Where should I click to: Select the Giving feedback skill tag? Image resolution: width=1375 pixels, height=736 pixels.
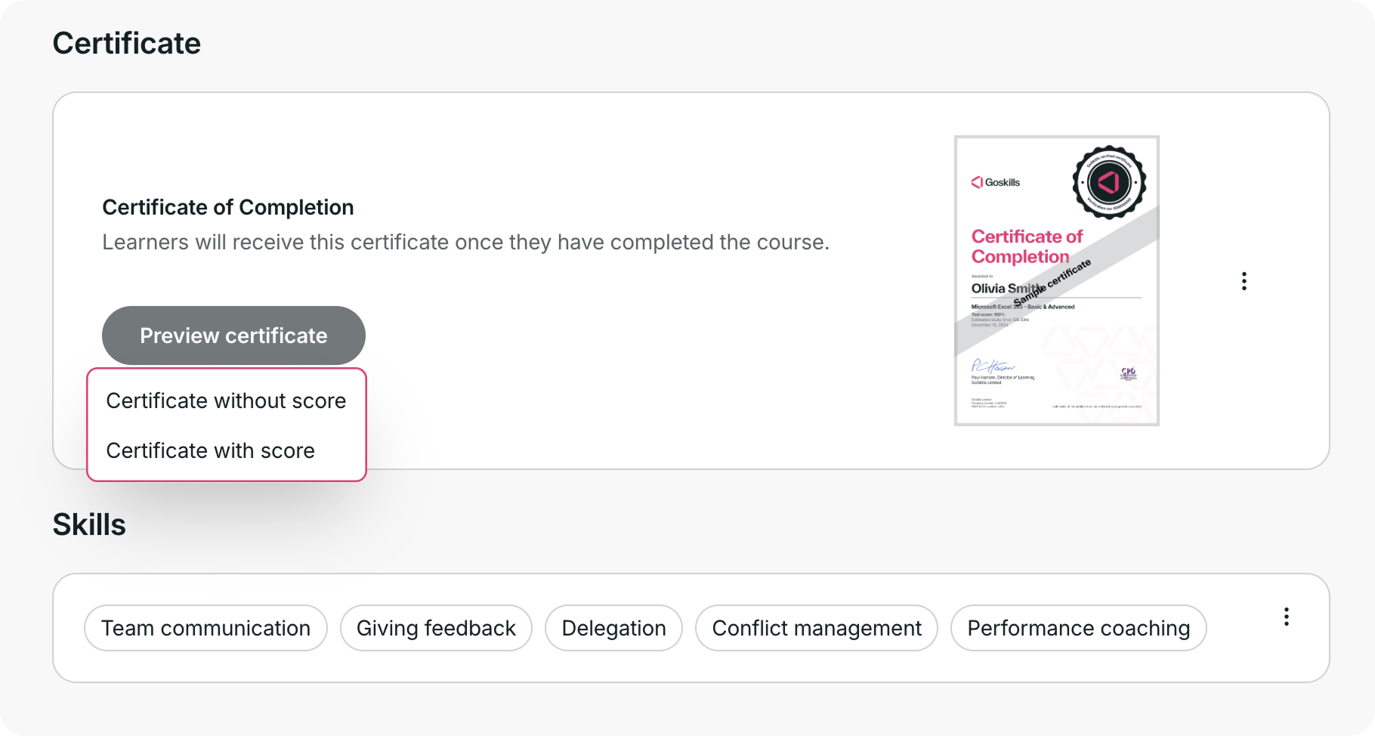point(436,628)
